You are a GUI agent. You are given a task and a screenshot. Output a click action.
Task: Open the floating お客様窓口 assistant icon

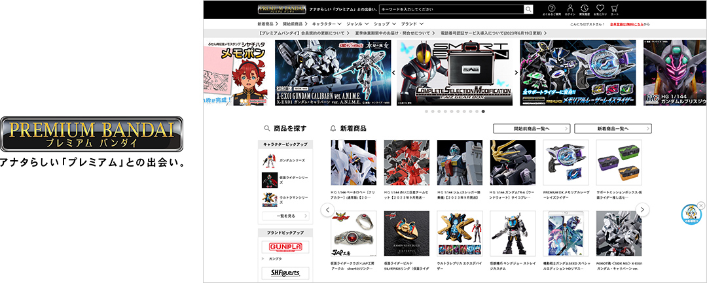(691, 215)
